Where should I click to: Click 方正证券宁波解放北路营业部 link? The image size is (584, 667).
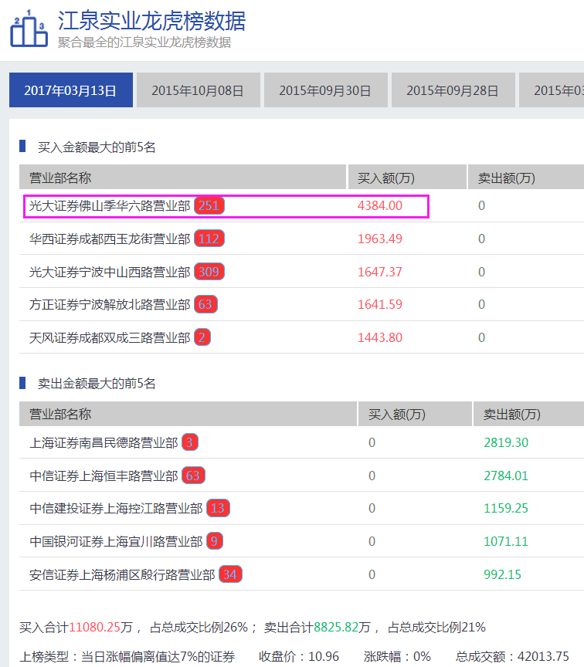tap(109, 305)
